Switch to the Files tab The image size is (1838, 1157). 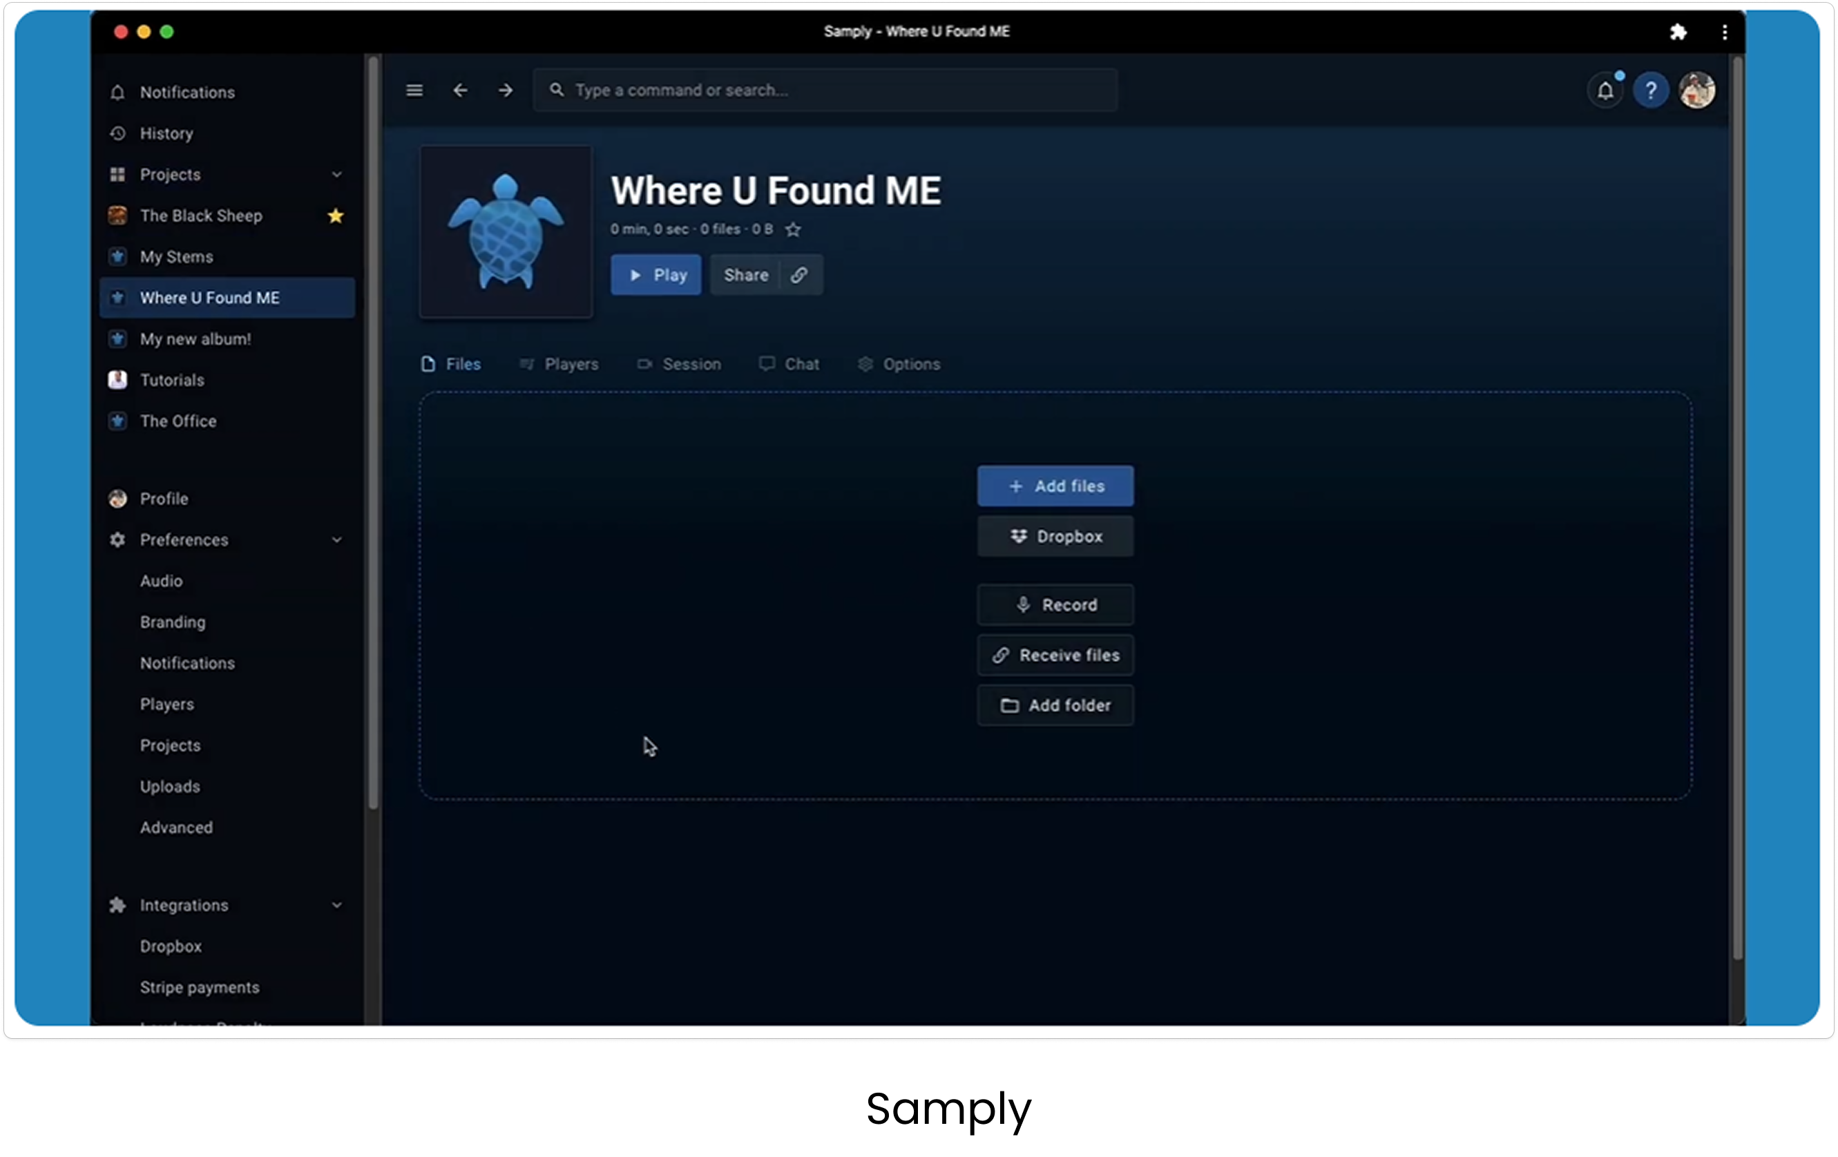451,364
